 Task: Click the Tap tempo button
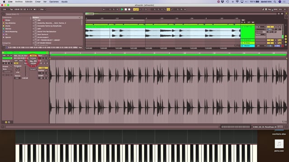(11, 9)
